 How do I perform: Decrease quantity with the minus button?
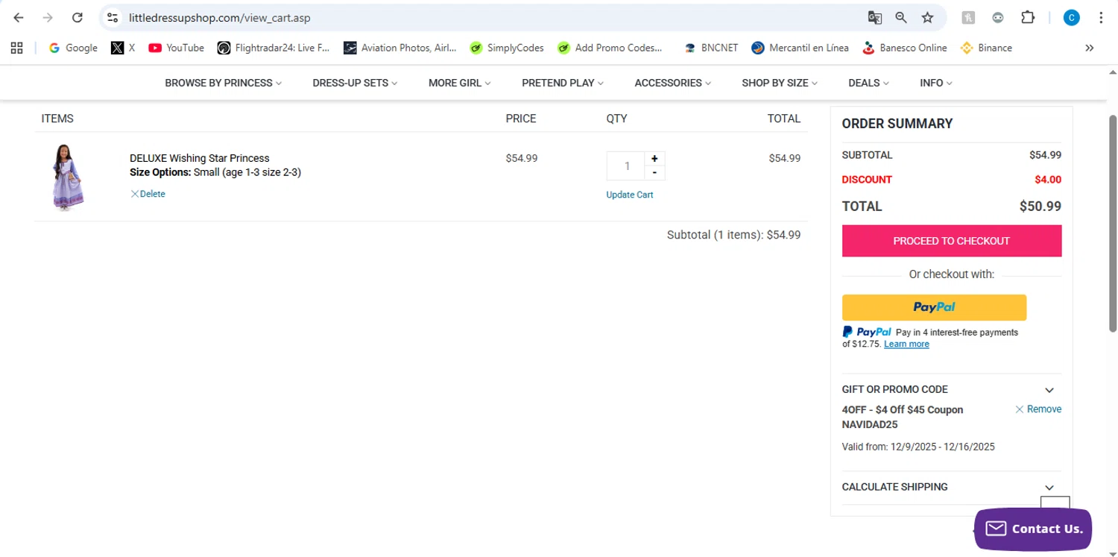coord(654,173)
